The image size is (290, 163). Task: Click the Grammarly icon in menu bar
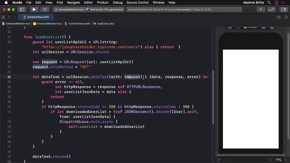276,3
